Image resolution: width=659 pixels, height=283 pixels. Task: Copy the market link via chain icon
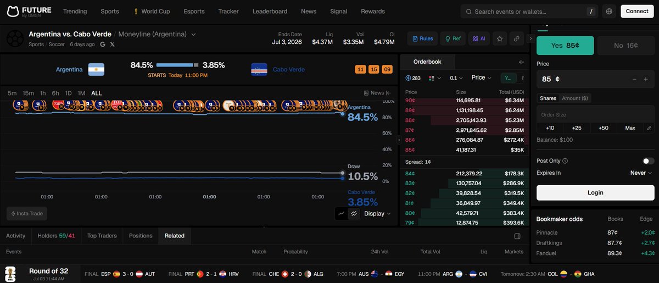point(516,38)
